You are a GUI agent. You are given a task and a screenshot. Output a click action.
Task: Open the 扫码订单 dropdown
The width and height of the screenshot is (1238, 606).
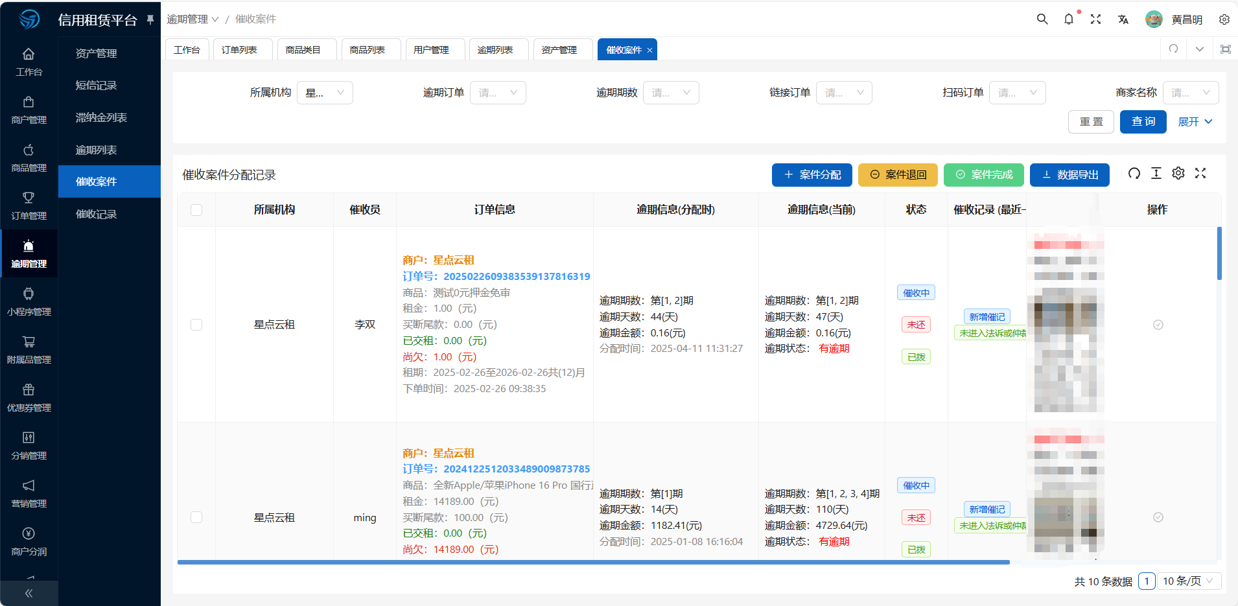point(1018,93)
